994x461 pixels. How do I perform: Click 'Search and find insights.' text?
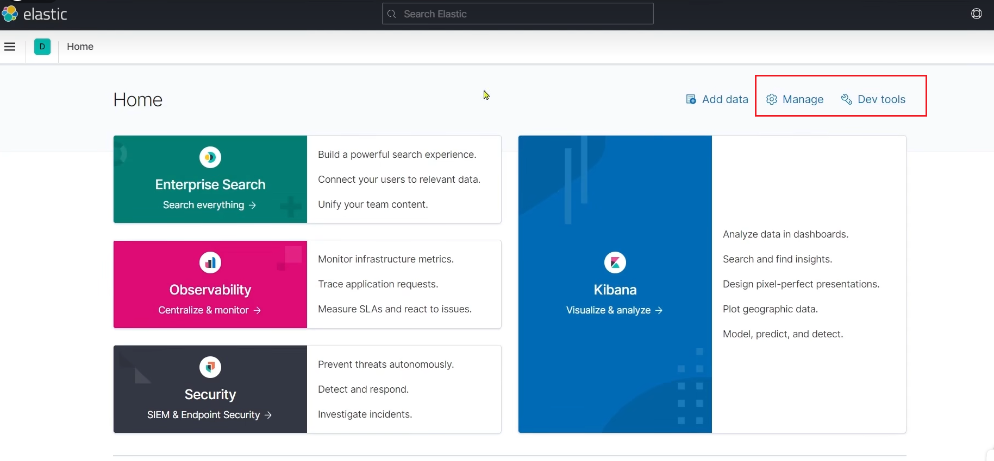[x=778, y=259]
